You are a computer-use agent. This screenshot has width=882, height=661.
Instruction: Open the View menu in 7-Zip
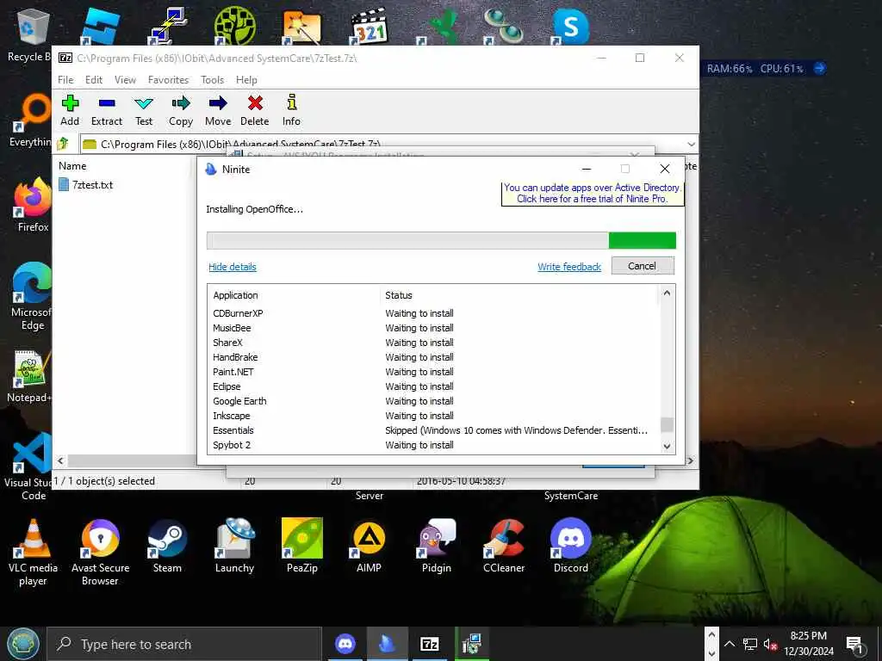click(x=125, y=80)
